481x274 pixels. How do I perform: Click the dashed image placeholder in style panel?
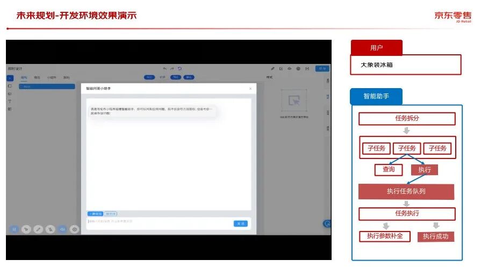coord(294,100)
